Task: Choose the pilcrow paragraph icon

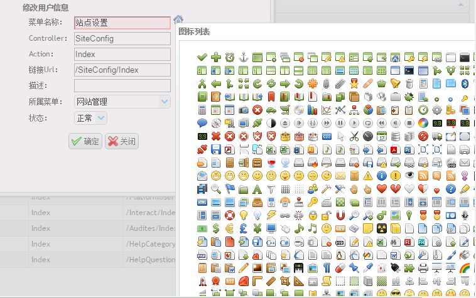Action: tap(327, 268)
